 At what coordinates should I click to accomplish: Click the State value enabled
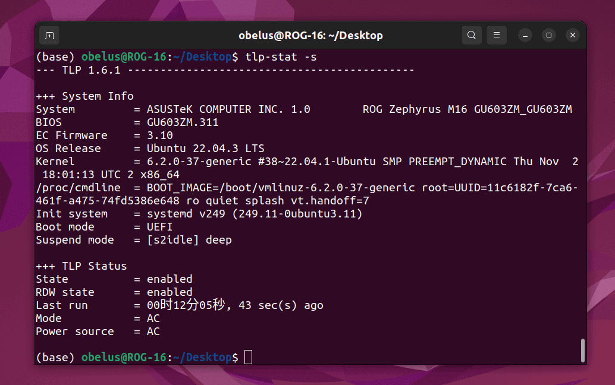[170, 279]
